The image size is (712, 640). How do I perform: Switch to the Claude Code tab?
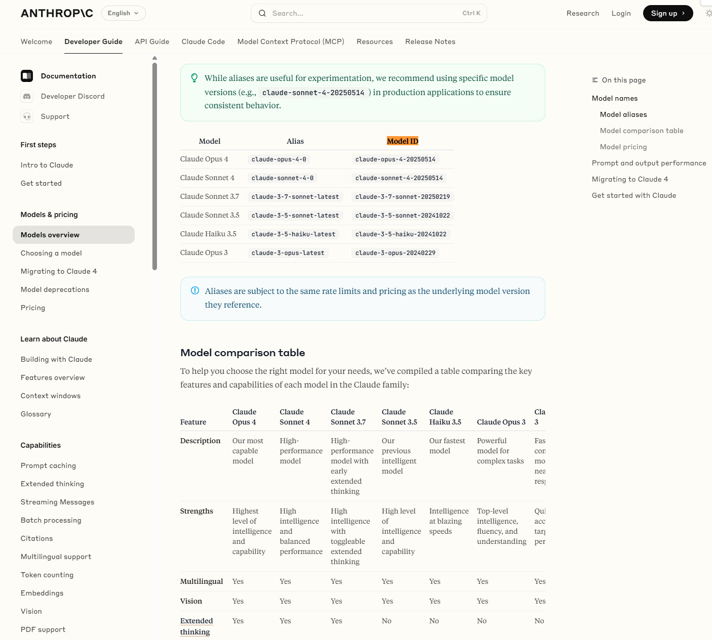(x=203, y=41)
